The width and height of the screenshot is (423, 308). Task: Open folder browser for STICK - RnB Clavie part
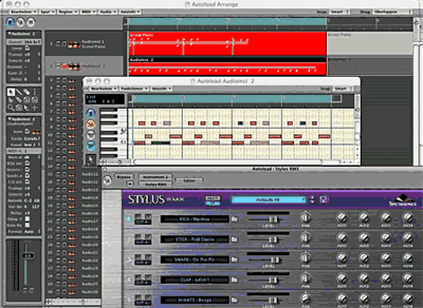(234, 240)
